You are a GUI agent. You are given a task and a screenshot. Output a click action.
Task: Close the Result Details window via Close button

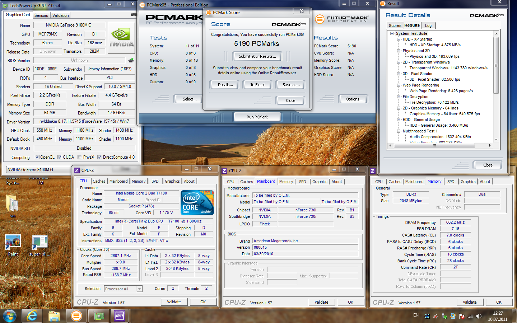pos(488,165)
